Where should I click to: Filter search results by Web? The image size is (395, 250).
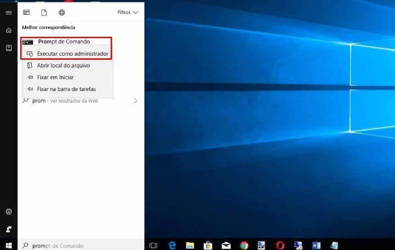[62, 12]
